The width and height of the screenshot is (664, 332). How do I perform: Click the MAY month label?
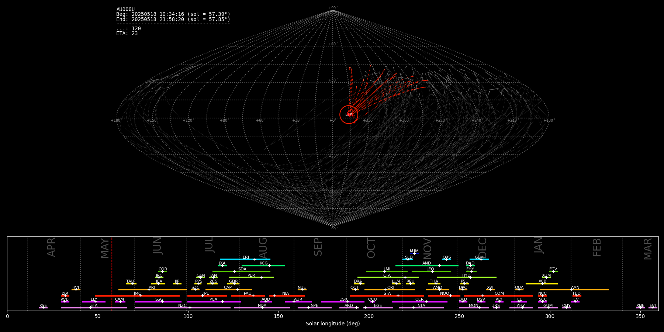pos(105,248)
